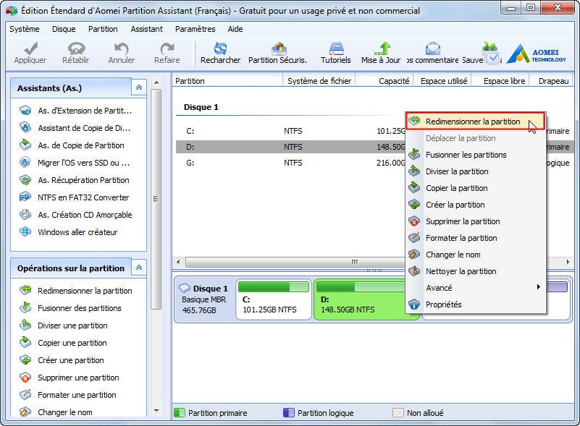Choose Fusionner les partitions in context menu
The width and height of the screenshot is (580, 426).
pos(476,155)
